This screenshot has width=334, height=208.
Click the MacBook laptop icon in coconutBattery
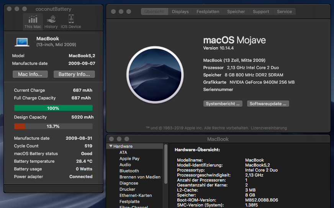pos(22,42)
